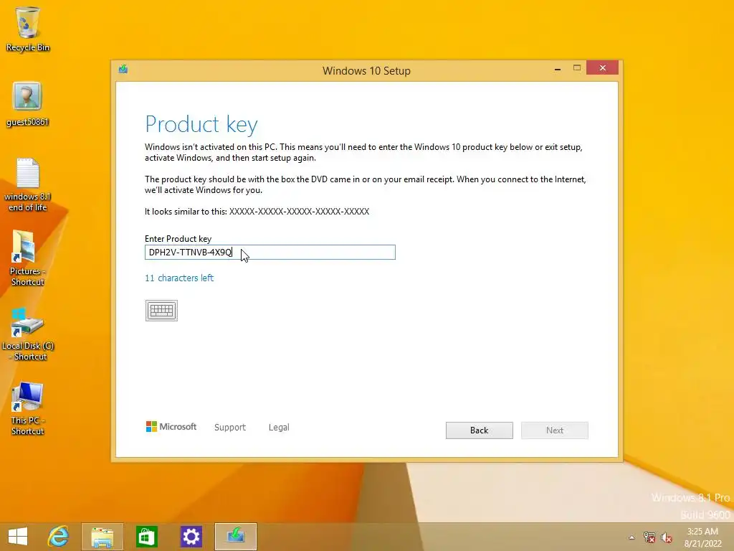Open the Windows Start button
This screenshot has width=734, height=551.
[x=18, y=537]
